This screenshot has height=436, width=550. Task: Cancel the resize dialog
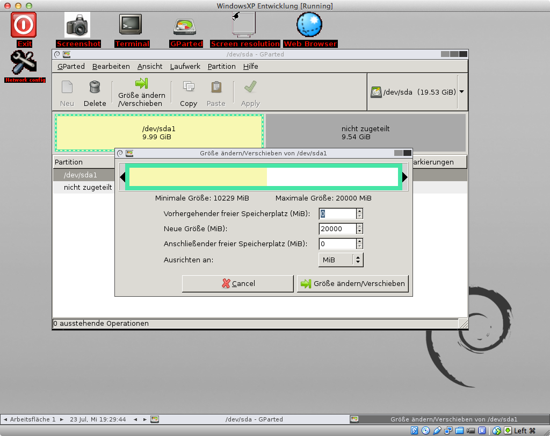click(x=238, y=284)
